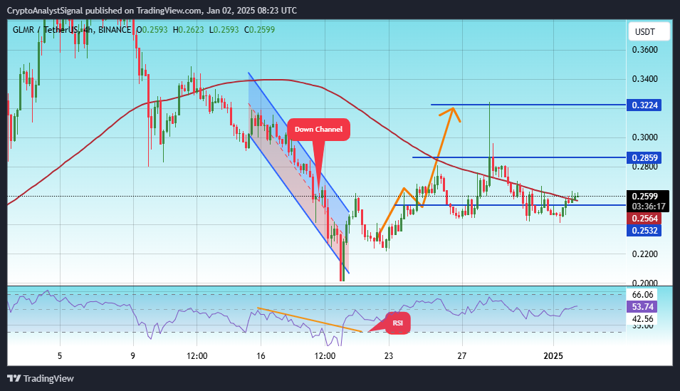Click the opening price value O0.2593
The image size is (680, 391).
[x=152, y=29]
